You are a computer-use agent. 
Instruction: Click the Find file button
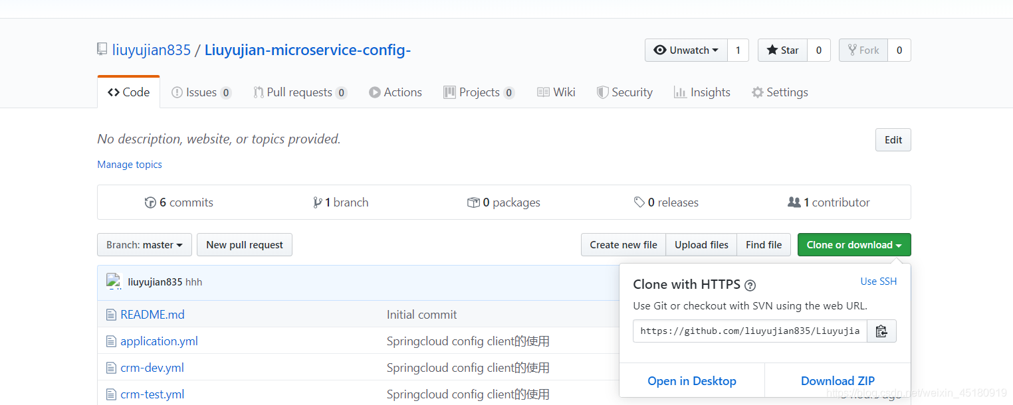[x=764, y=245]
